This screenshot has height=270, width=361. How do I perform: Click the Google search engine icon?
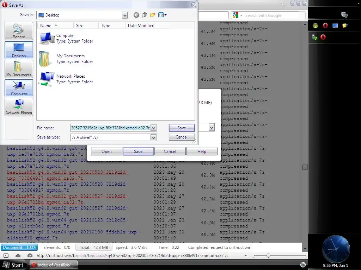coord(235,15)
